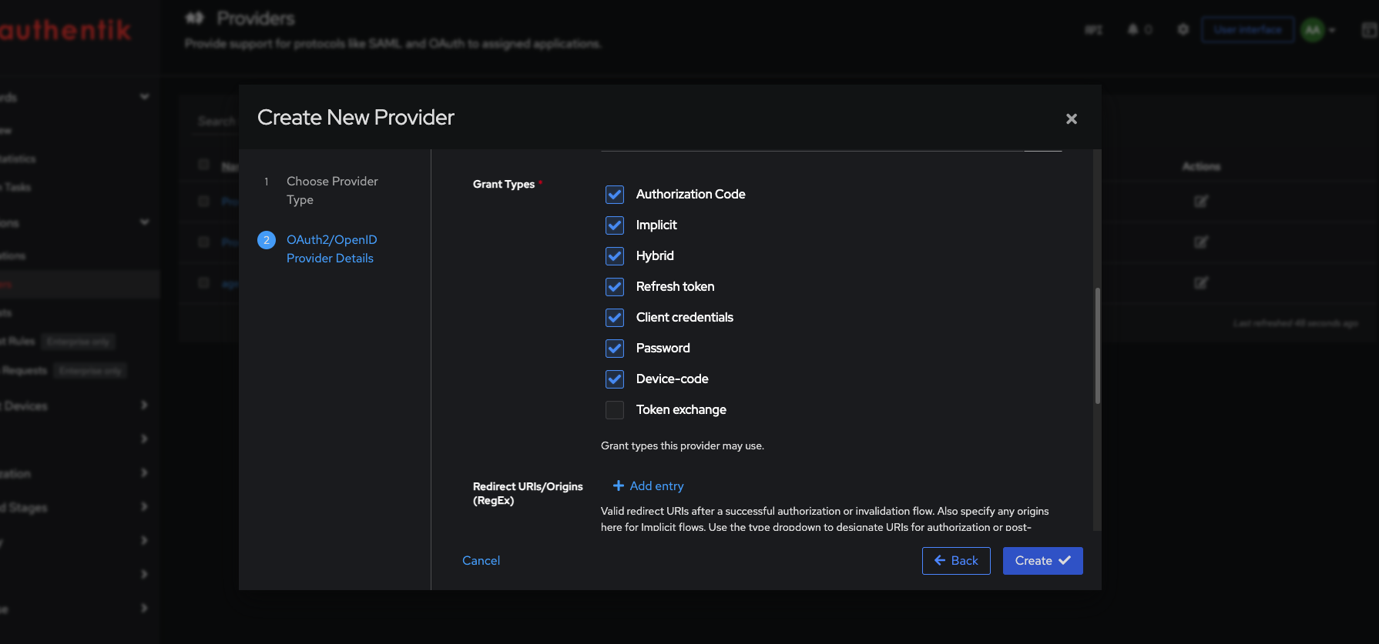Click the Create button
The height and width of the screenshot is (644, 1379).
click(1043, 561)
